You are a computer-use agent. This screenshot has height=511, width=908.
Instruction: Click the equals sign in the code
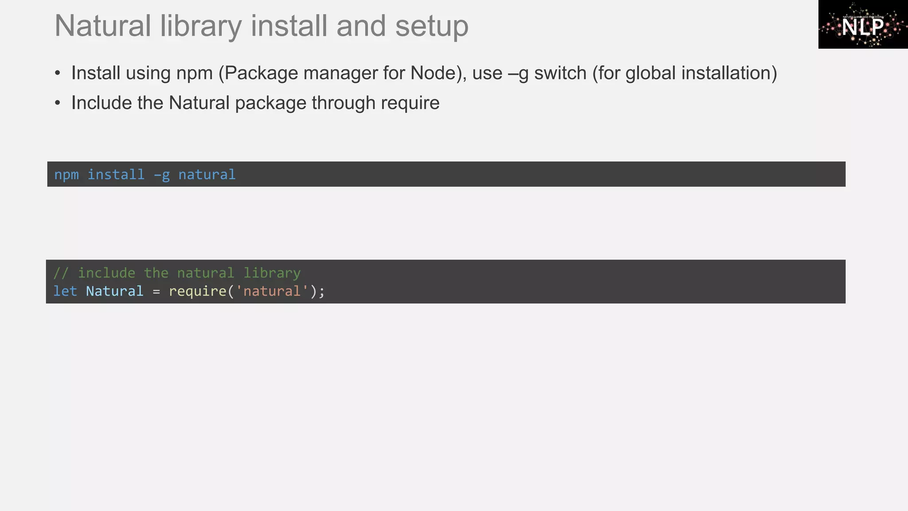(156, 292)
